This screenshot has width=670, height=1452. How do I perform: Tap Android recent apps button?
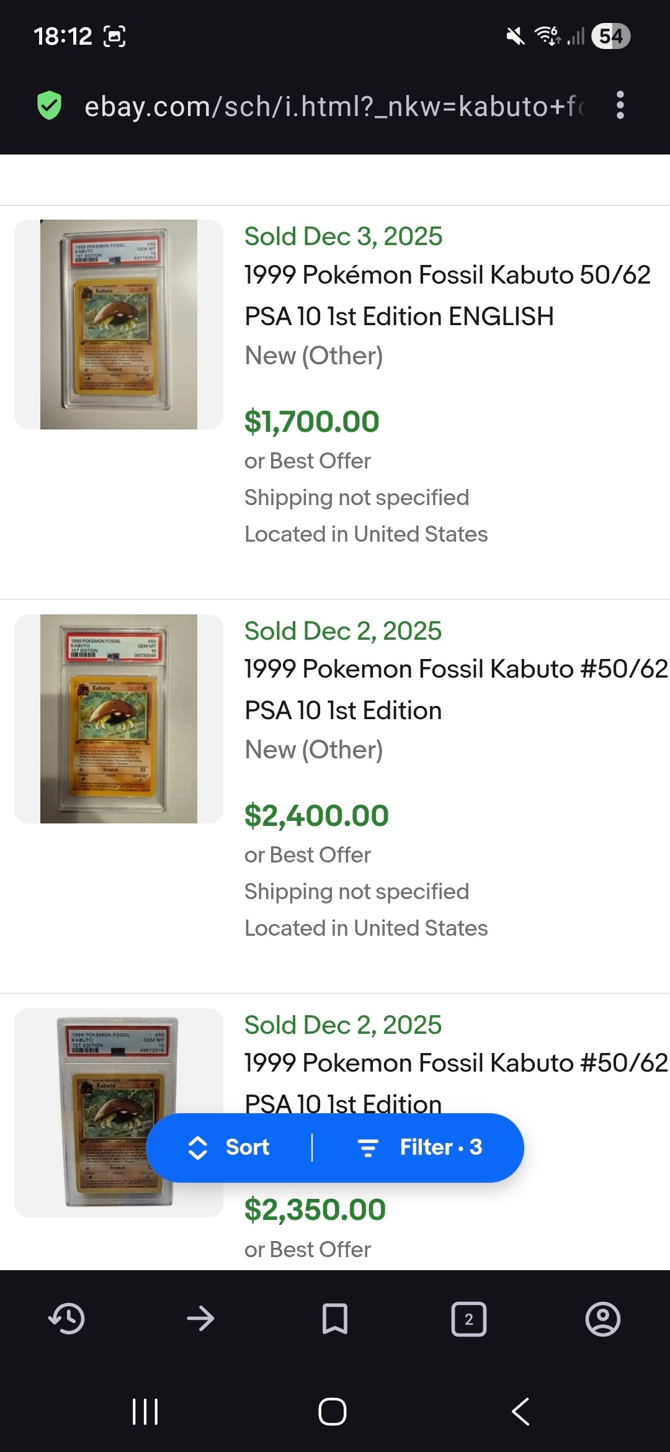(x=145, y=1412)
